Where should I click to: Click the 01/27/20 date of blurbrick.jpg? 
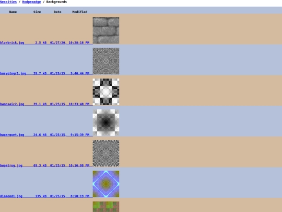pyautogui.click(x=58, y=43)
